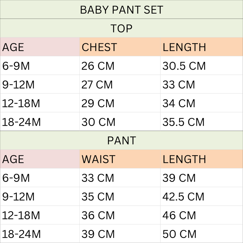This screenshot has height=243, width=243.
Task: Select the 35.5 CM top length cell
Action: [x=202, y=122]
